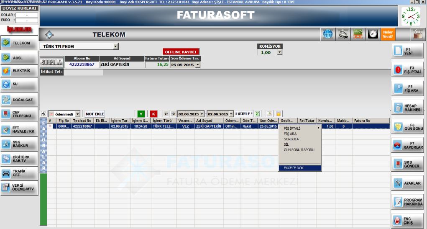Image resolution: width=427 pixels, height=229 pixels.
Task: Click the F1 YENİ button
Action: (x=408, y=51)
